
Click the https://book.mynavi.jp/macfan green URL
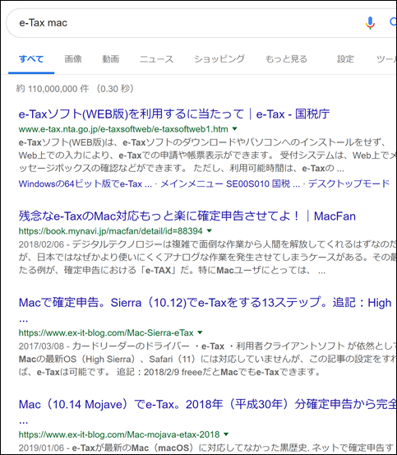111,231
